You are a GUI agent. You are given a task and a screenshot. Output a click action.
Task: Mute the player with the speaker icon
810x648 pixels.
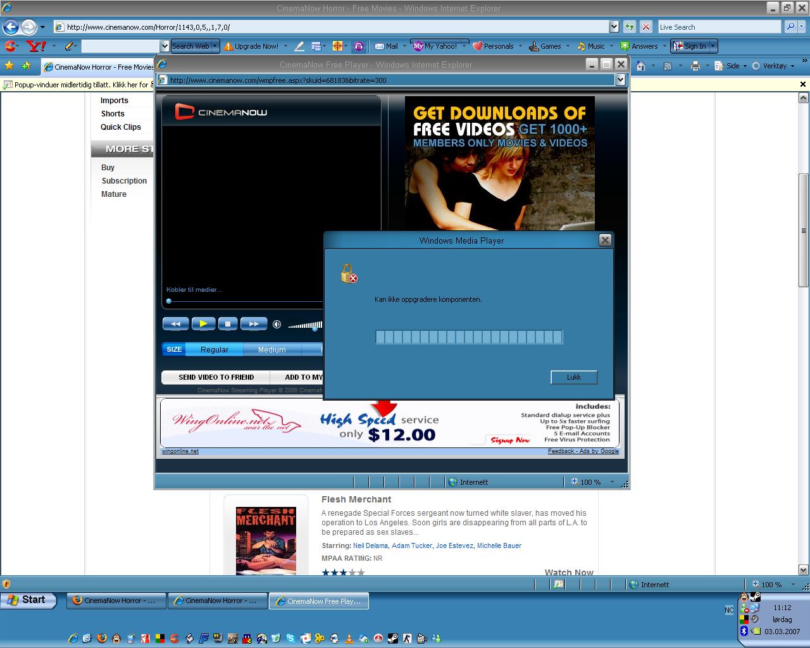pyautogui.click(x=277, y=325)
